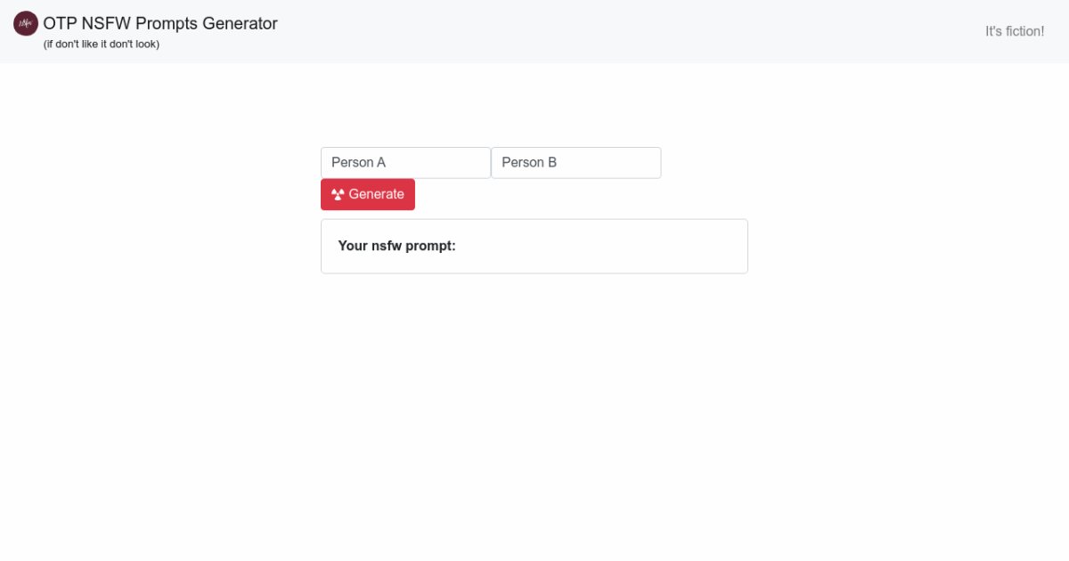Click the "It's fiction!" text
This screenshot has height=561, width=1069.
(1014, 30)
